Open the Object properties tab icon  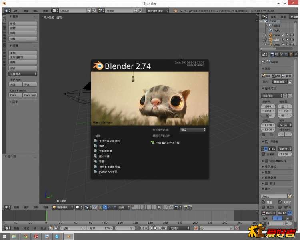[291, 54]
